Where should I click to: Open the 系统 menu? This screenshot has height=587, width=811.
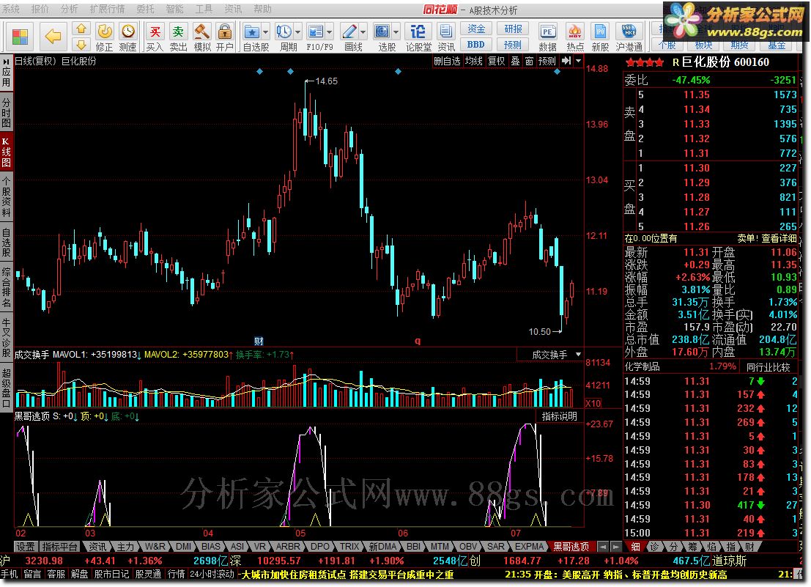10,9
